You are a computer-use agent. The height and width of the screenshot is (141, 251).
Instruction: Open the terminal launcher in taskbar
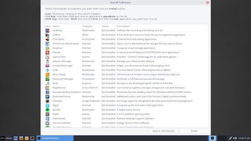coord(32,138)
